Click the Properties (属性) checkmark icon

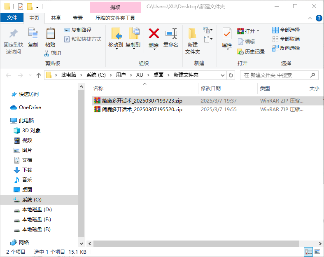[227, 33]
